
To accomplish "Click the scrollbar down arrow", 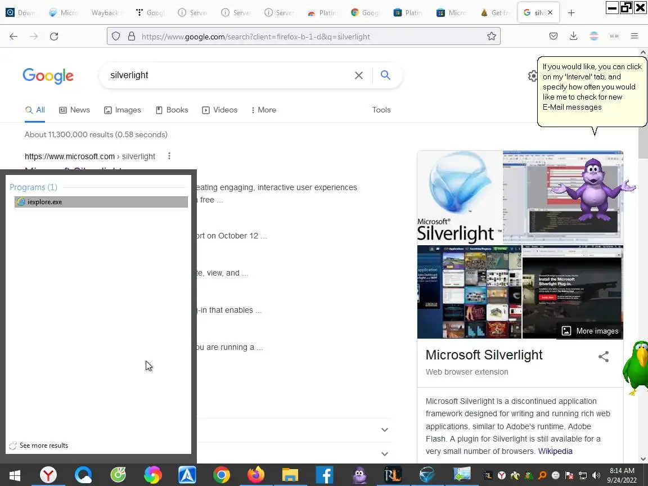I will (x=642, y=459).
